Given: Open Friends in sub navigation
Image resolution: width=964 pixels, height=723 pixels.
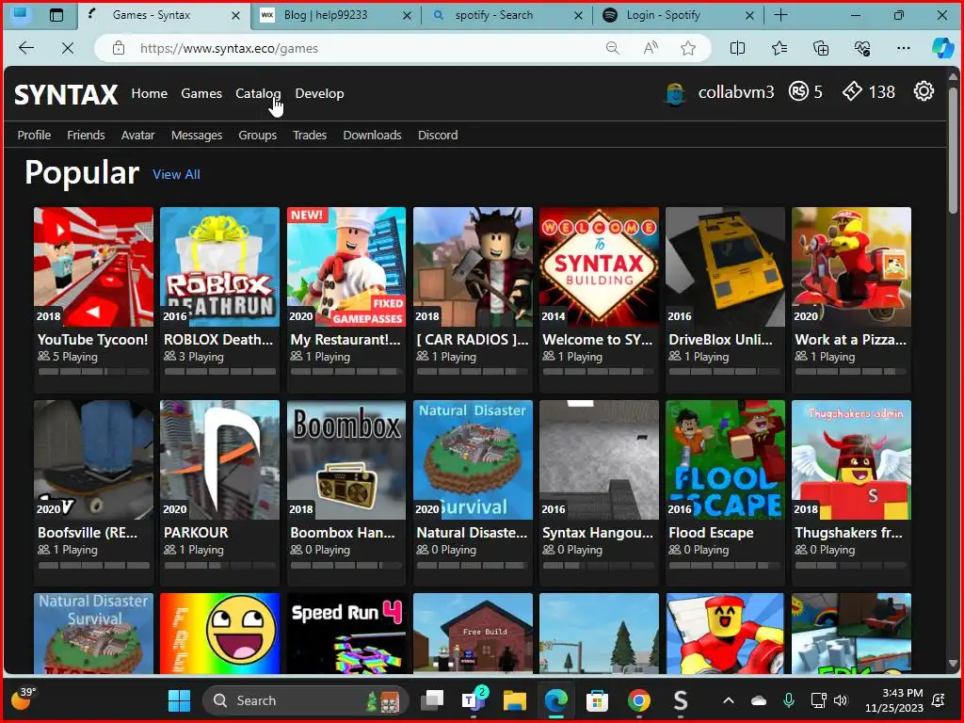Looking at the screenshot, I should 86,135.
